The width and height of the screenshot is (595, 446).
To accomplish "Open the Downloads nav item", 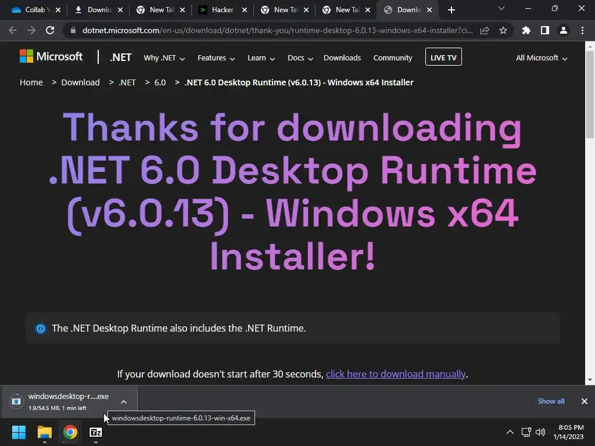I will 342,57.
